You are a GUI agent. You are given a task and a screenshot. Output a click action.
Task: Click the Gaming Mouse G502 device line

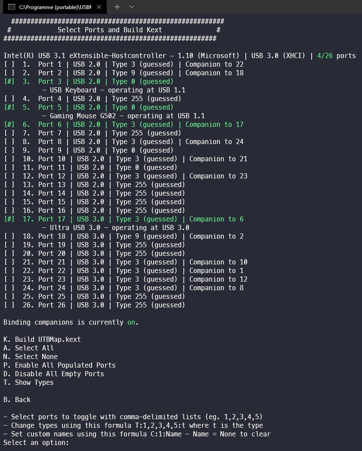tap(123, 116)
